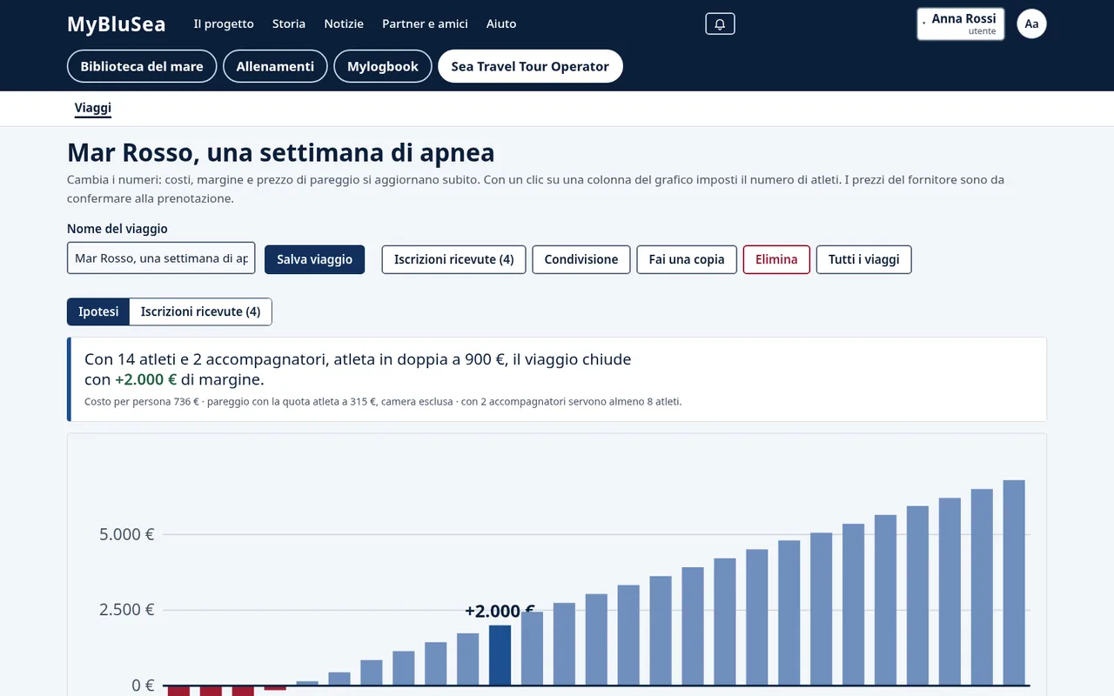Image resolution: width=1114 pixels, height=696 pixels.
Task: Click the 0 € axis label
Action: click(x=143, y=686)
